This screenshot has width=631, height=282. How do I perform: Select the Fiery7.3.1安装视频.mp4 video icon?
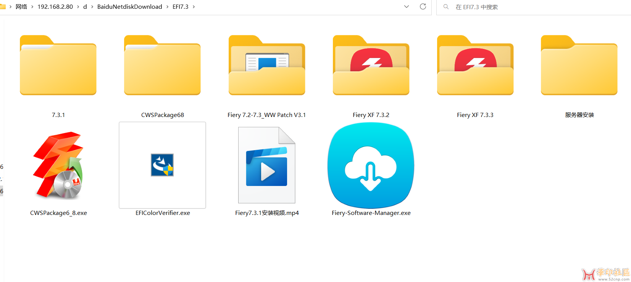[x=267, y=165]
